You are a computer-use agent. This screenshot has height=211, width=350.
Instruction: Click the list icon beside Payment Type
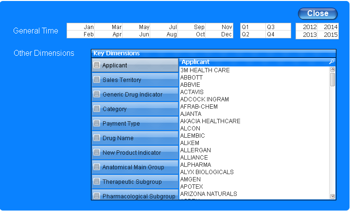(x=97, y=123)
